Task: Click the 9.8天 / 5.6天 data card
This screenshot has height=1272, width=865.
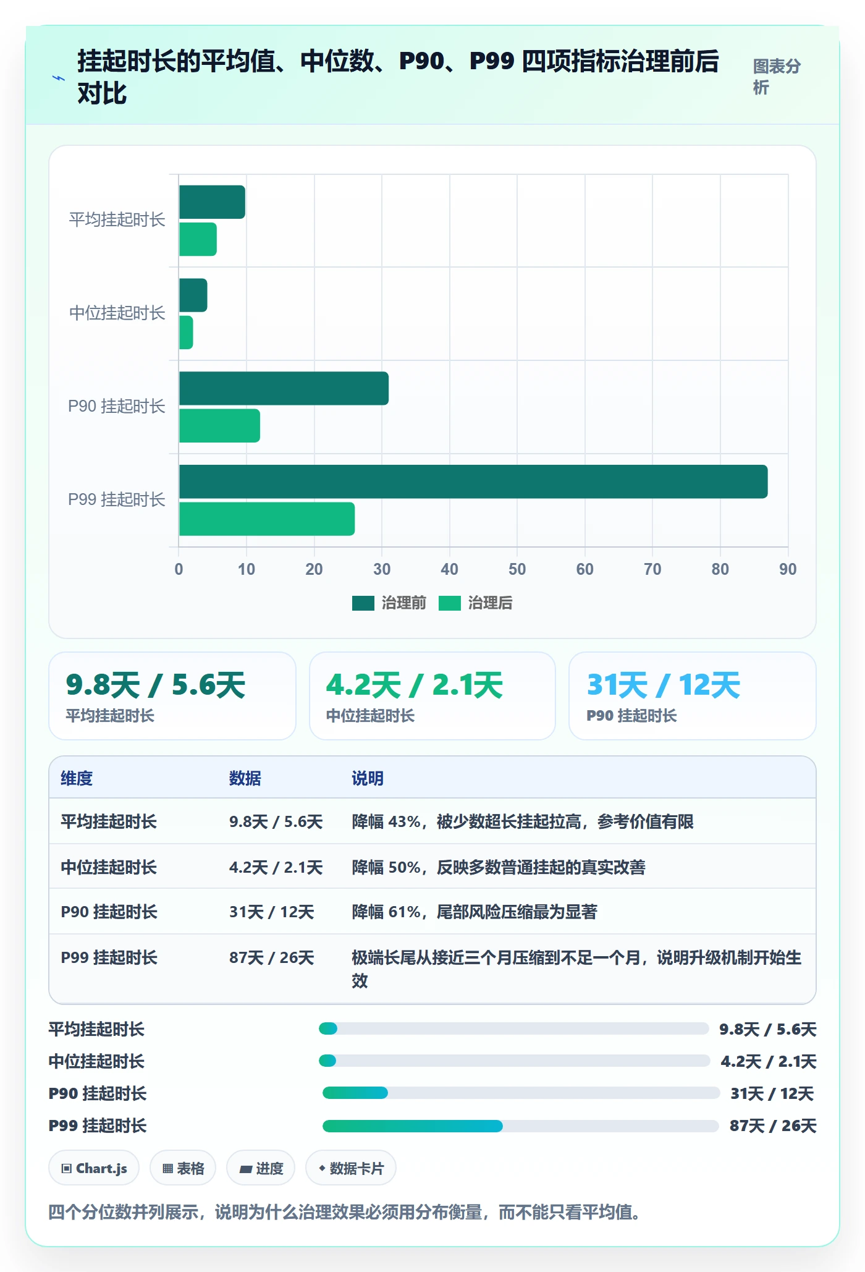Action: [x=172, y=696]
